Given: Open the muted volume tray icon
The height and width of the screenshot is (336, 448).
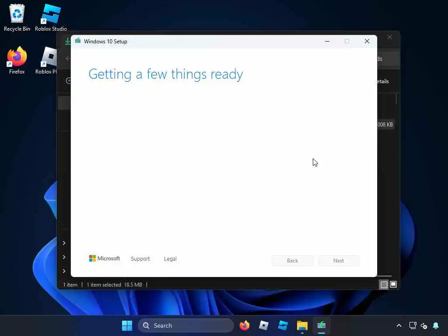Looking at the screenshot, I should (423, 325).
